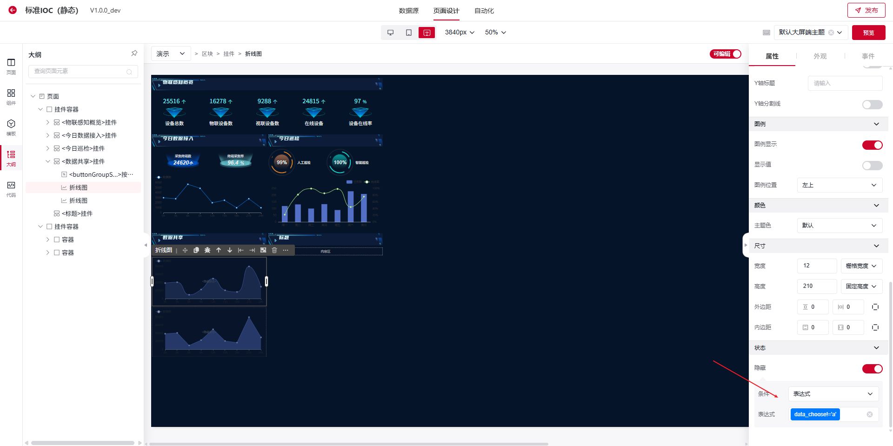
Task: Click the bug debug icon in chart toolbar
Action: click(207, 250)
